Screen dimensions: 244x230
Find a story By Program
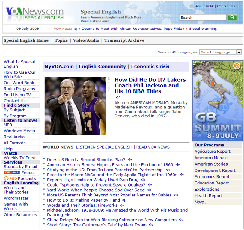click(x=15, y=116)
